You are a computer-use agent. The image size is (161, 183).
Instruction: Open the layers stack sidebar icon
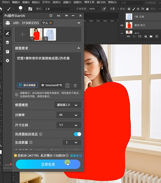tap(7, 42)
